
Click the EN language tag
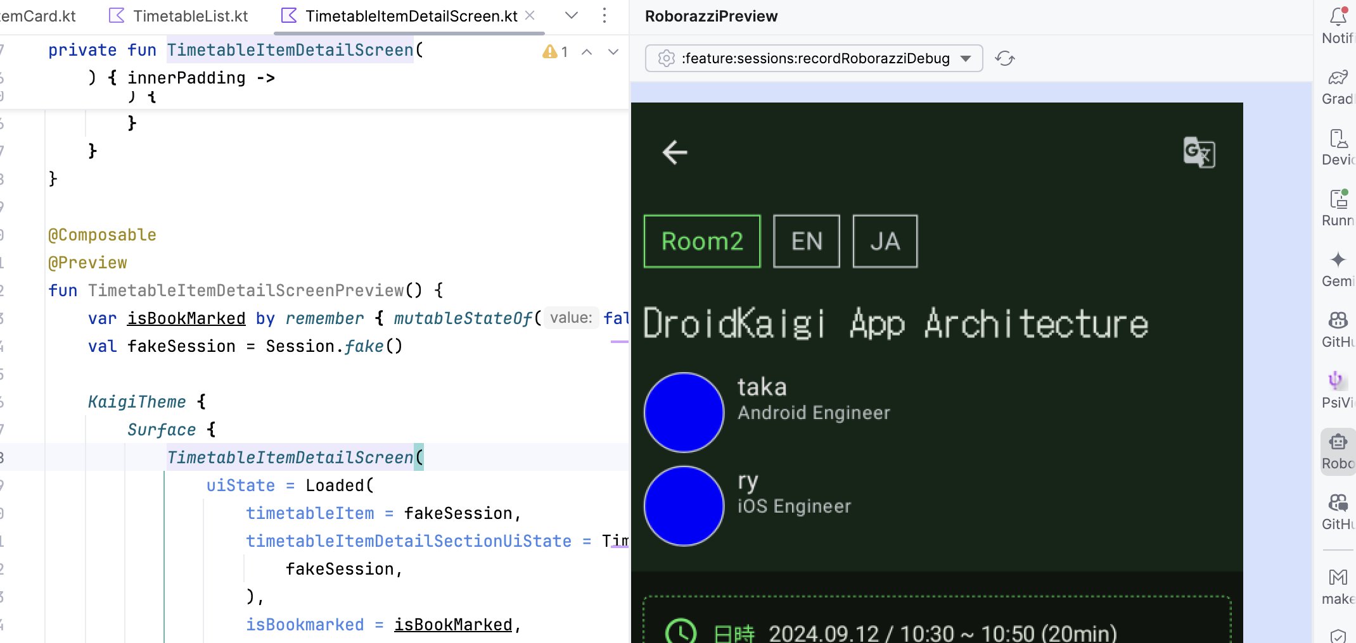pos(807,241)
